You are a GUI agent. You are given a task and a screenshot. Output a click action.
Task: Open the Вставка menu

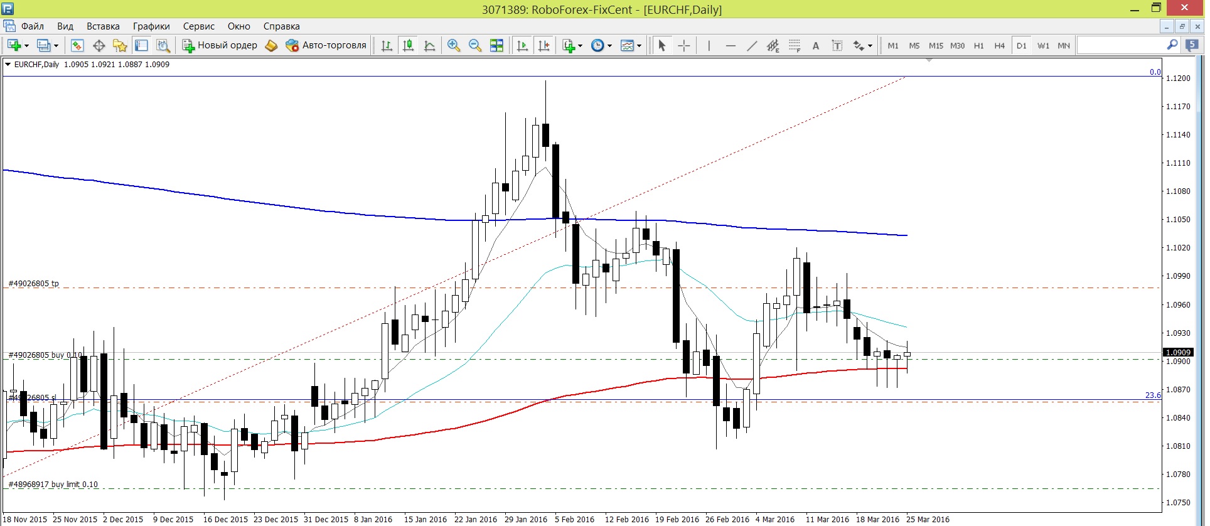[x=103, y=26]
